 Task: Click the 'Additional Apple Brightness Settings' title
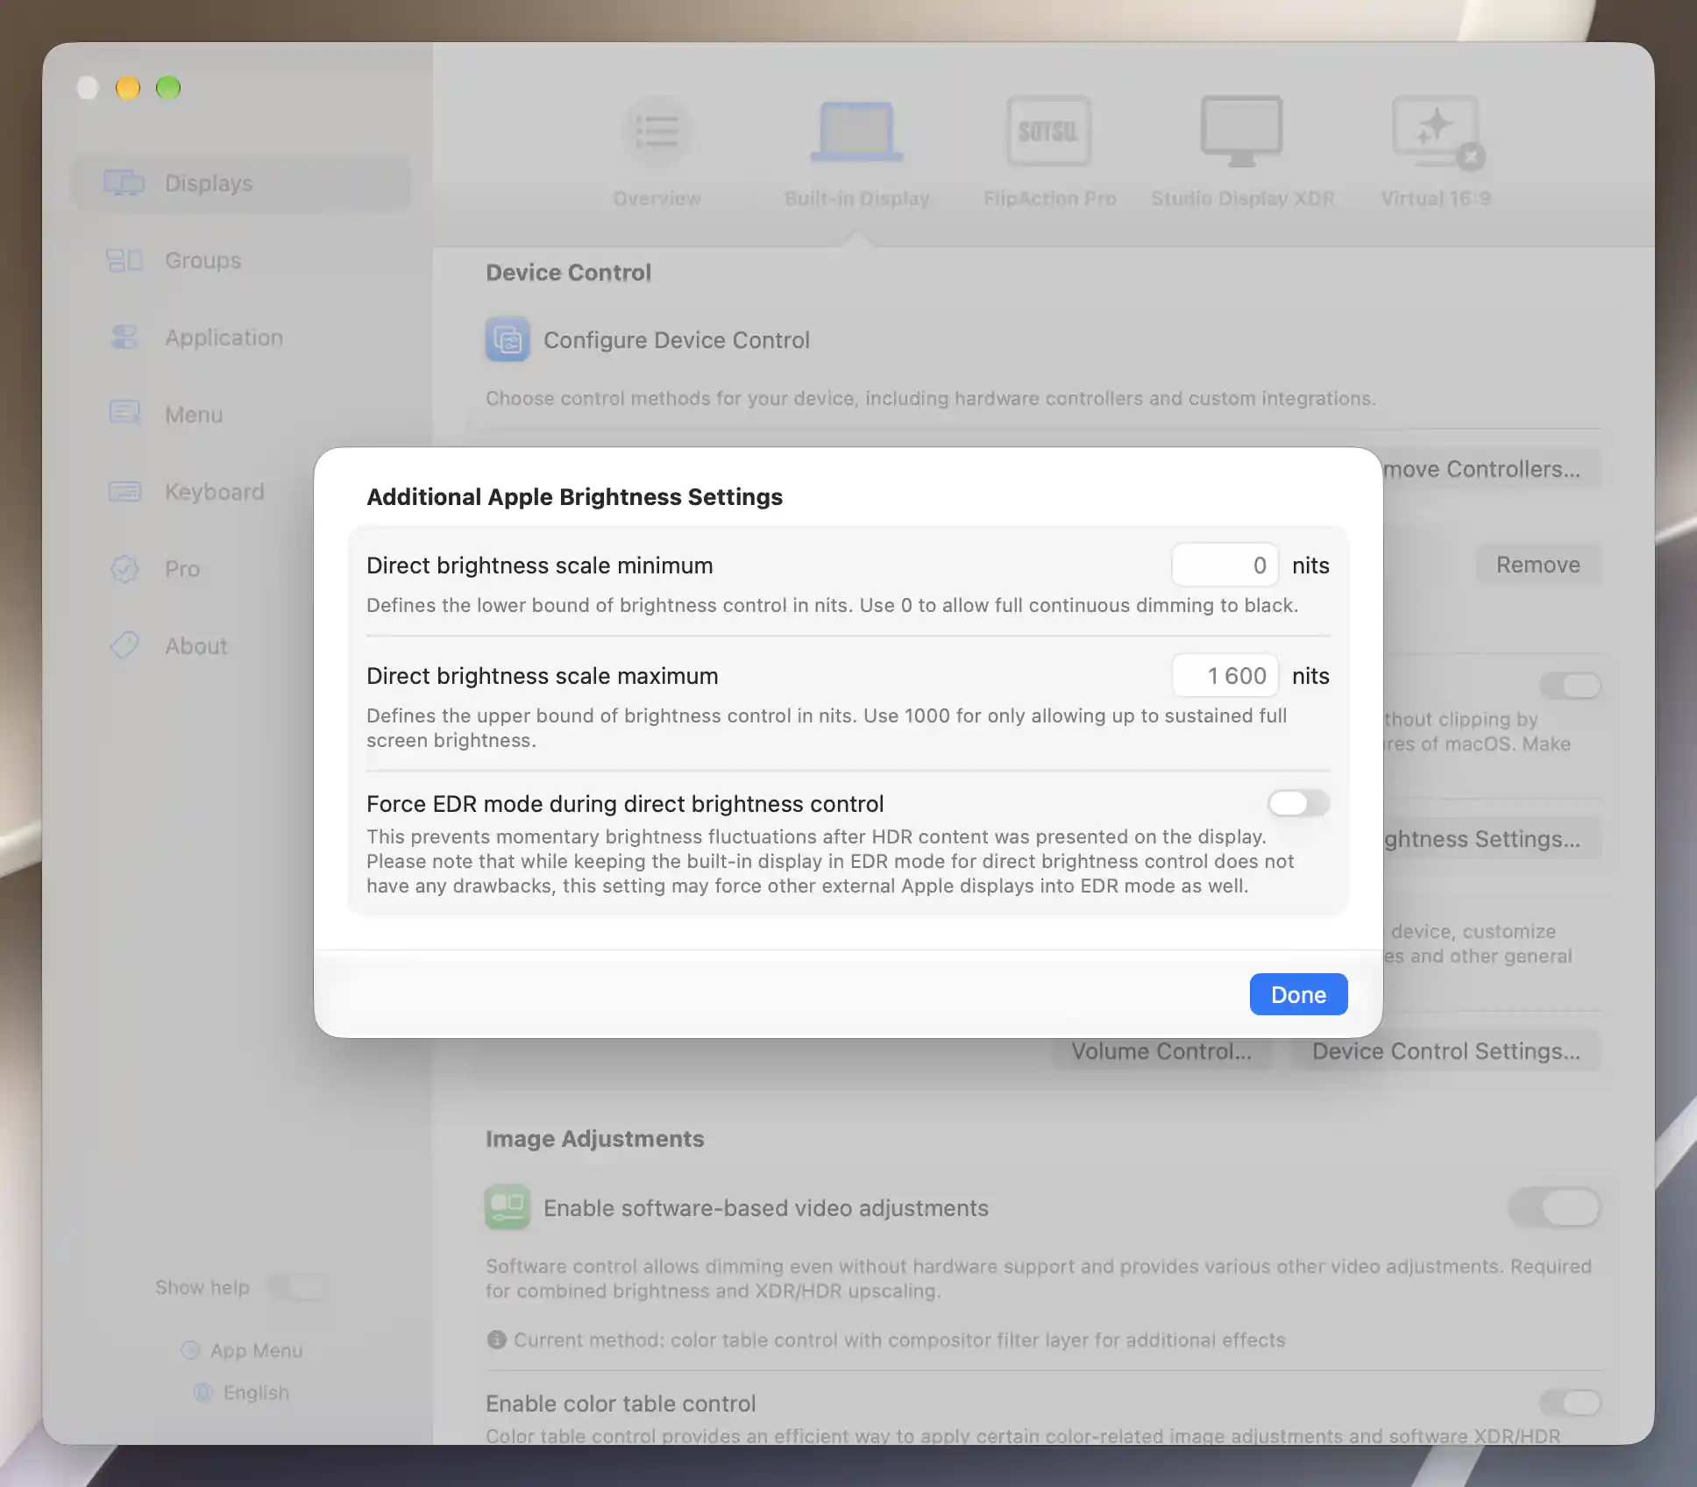[574, 497]
